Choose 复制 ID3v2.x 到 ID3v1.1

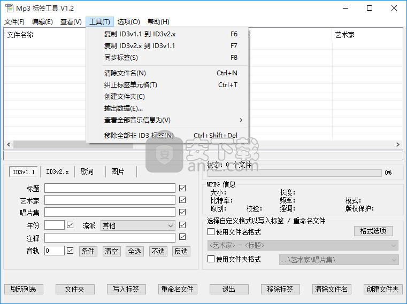(167, 45)
